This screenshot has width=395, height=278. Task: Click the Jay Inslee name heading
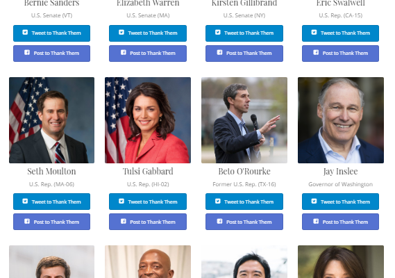point(341,172)
